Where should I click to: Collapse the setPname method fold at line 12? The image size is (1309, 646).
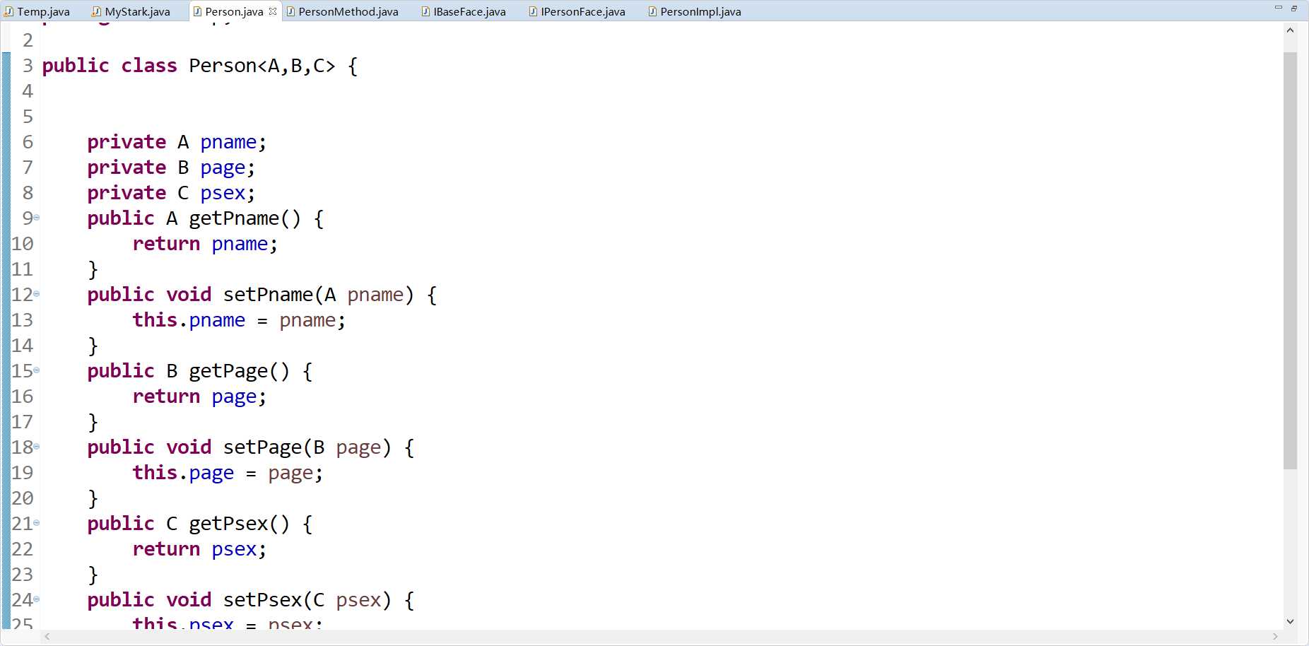[x=37, y=294]
